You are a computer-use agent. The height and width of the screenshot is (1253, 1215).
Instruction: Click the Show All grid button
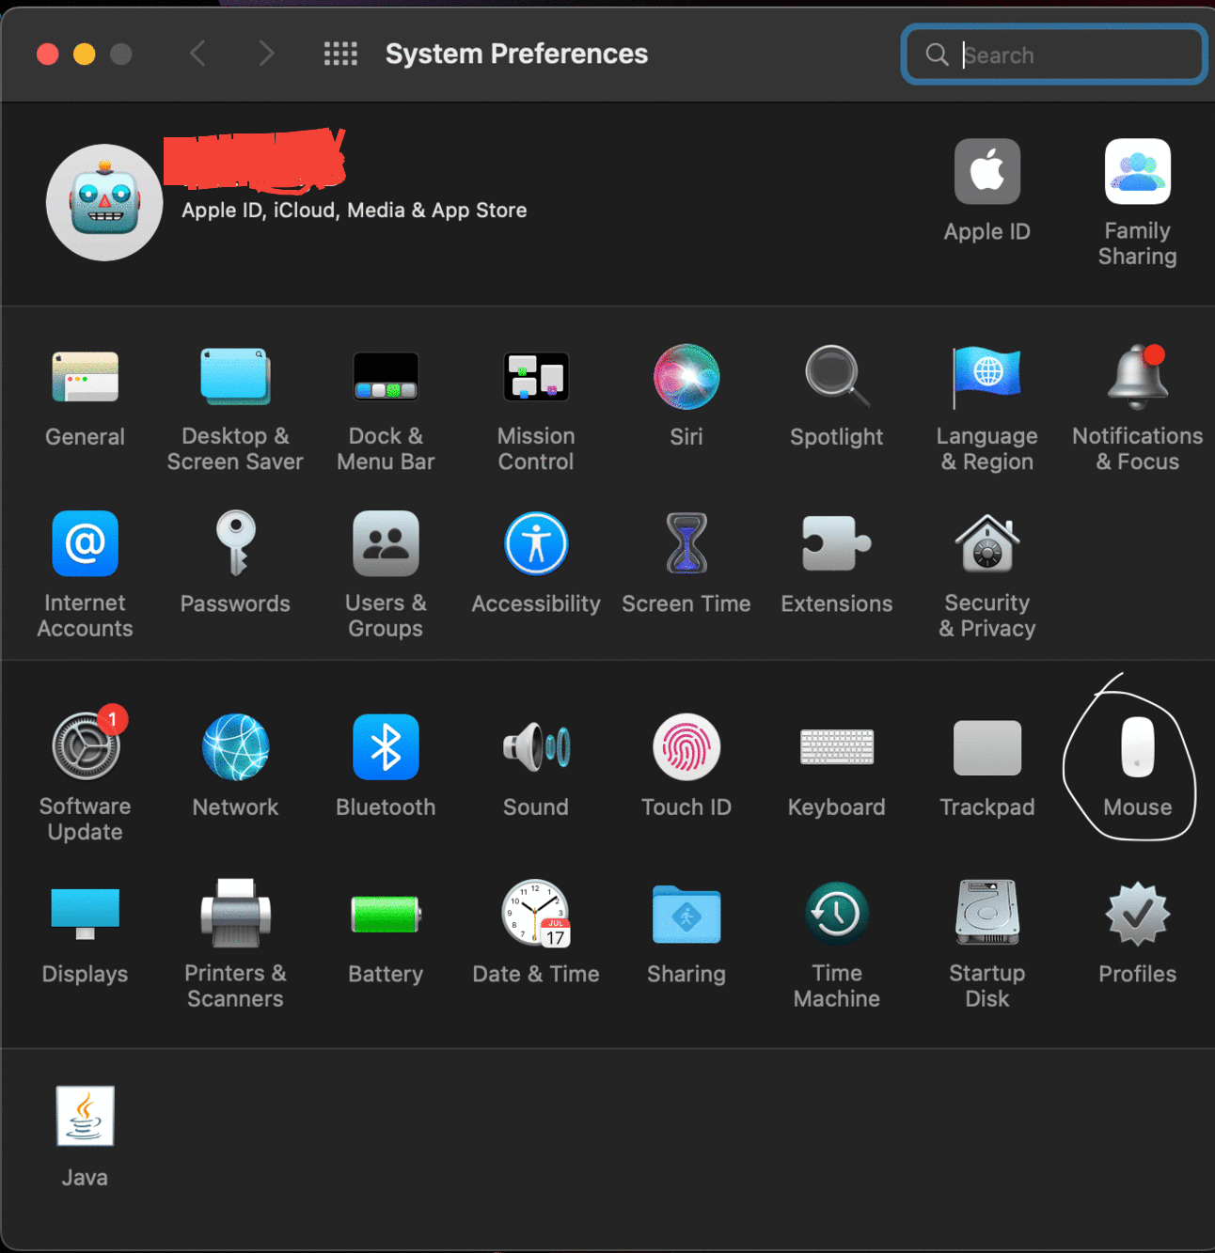click(x=340, y=54)
